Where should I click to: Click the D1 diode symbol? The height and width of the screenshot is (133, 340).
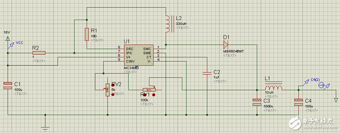(226, 45)
